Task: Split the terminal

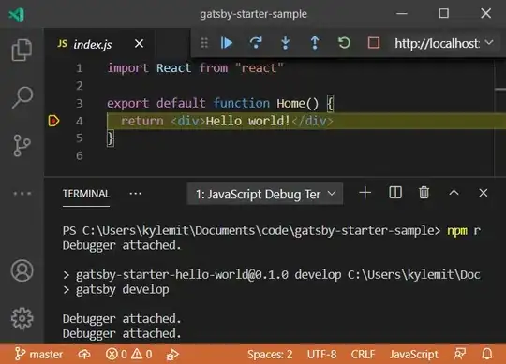Action: click(x=395, y=193)
